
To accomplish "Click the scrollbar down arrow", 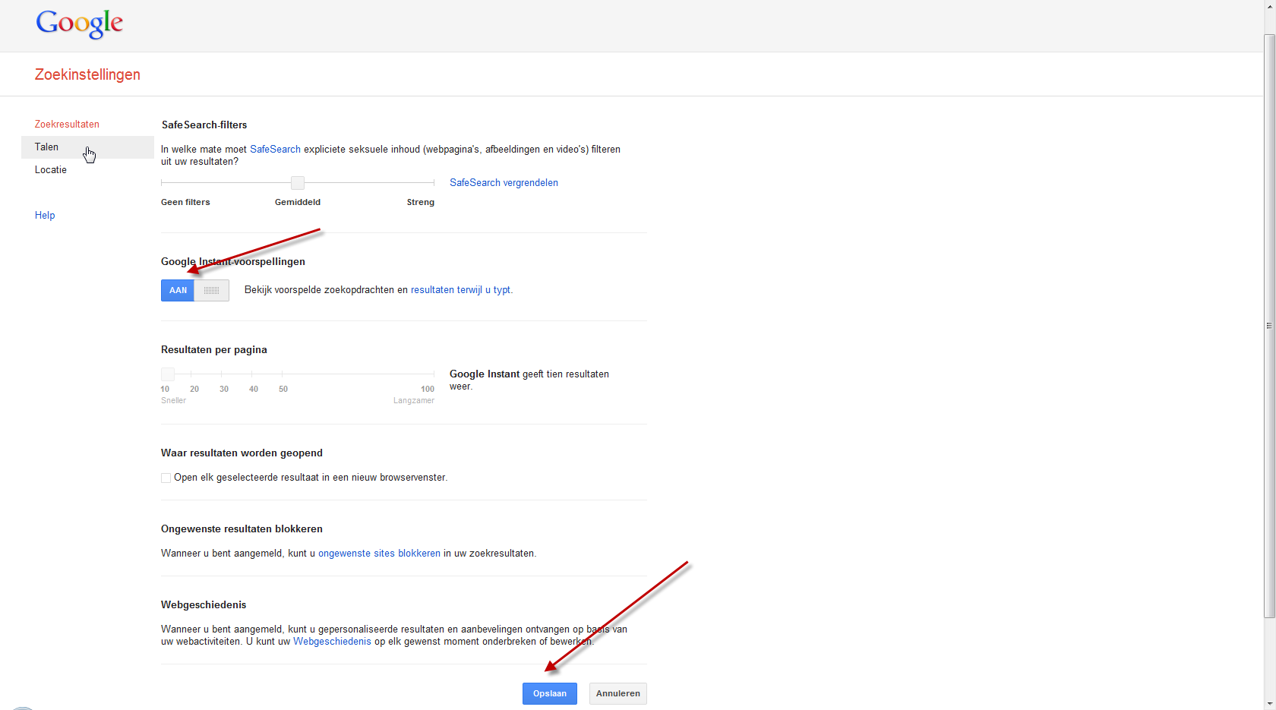I will [x=1269, y=704].
